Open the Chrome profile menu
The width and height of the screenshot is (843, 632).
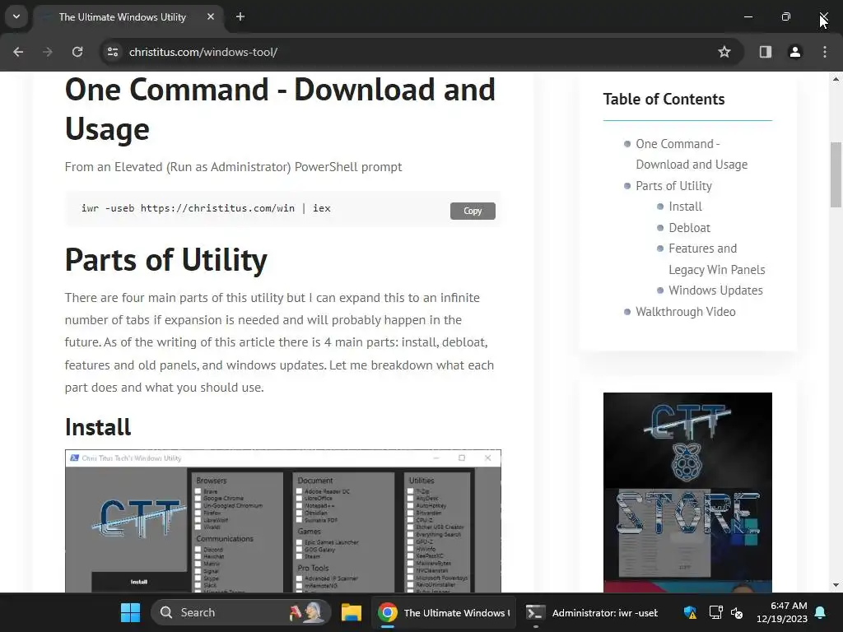(x=794, y=52)
